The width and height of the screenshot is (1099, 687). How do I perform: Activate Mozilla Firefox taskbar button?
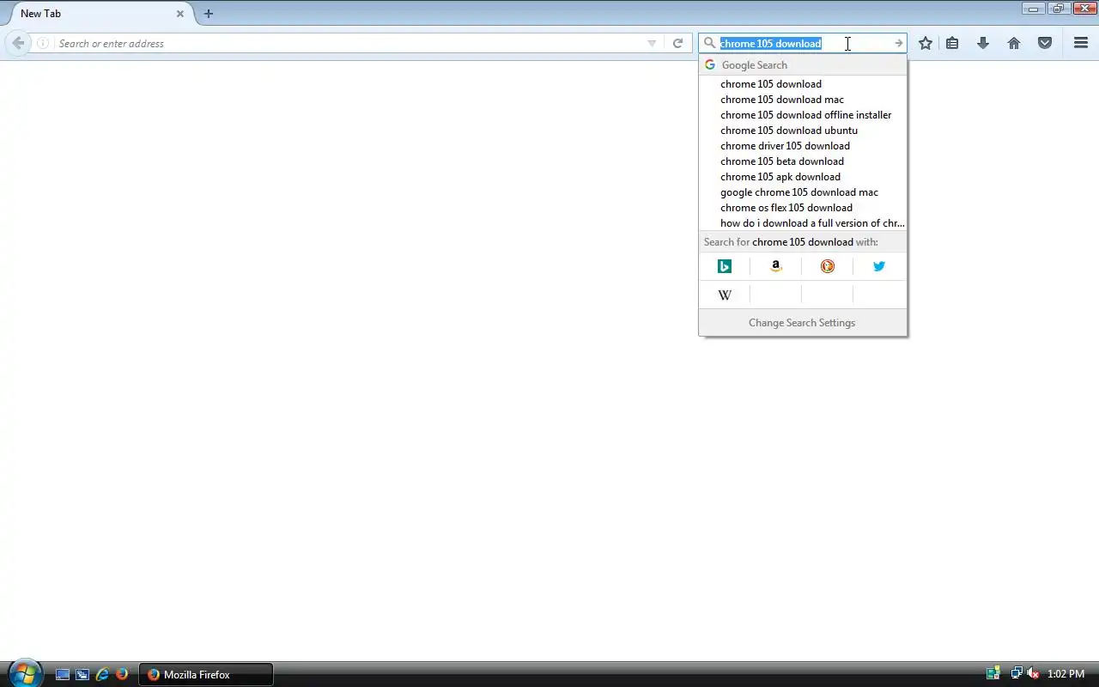pyautogui.click(x=206, y=675)
